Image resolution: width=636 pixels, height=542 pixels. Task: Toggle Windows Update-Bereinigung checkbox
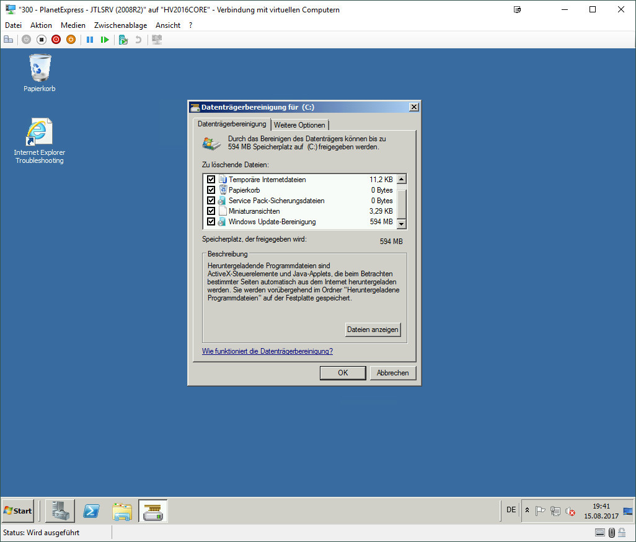(211, 222)
